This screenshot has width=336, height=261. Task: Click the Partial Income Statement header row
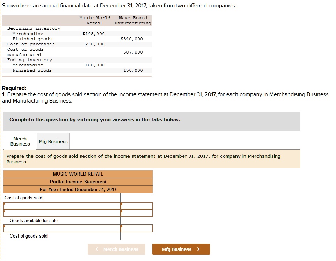[78, 182]
